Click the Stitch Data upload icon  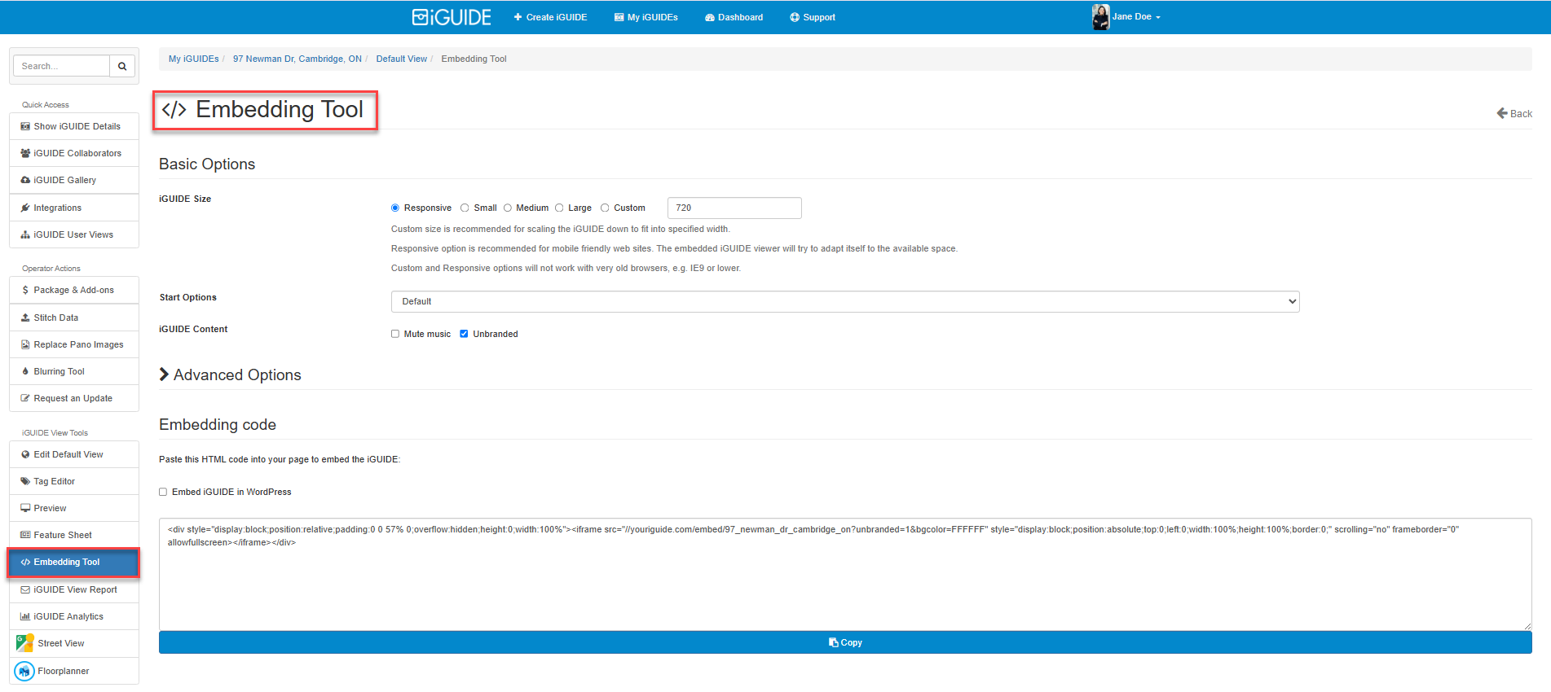(x=25, y=318)
